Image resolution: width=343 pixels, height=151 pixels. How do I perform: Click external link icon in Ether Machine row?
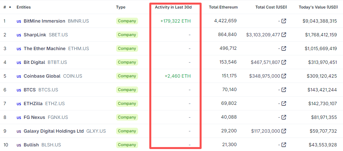(x=284, y=48)
